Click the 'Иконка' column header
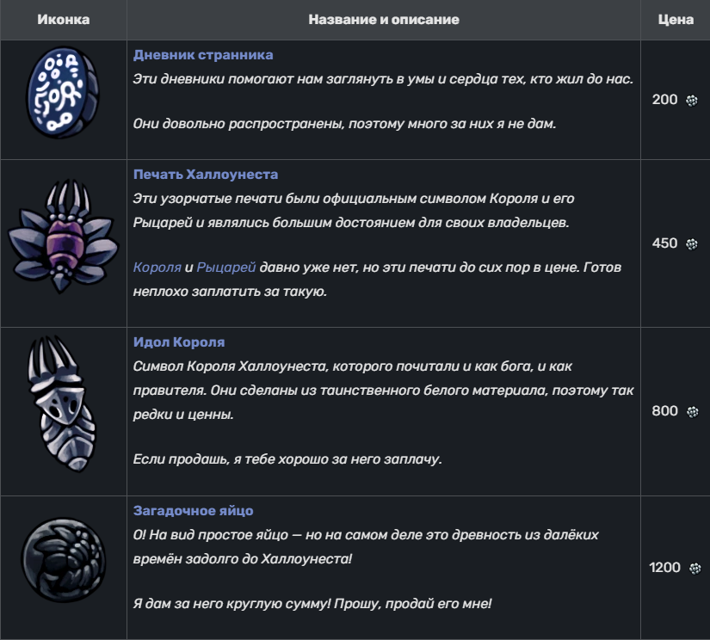 point(64,20)
